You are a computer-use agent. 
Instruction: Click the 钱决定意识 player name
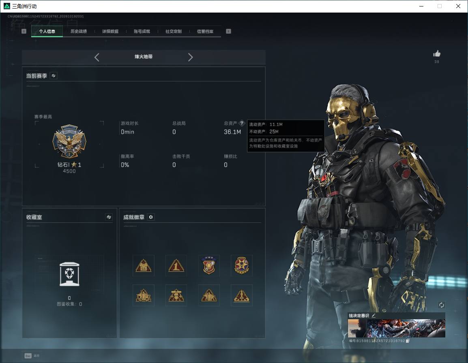[359, 316]
